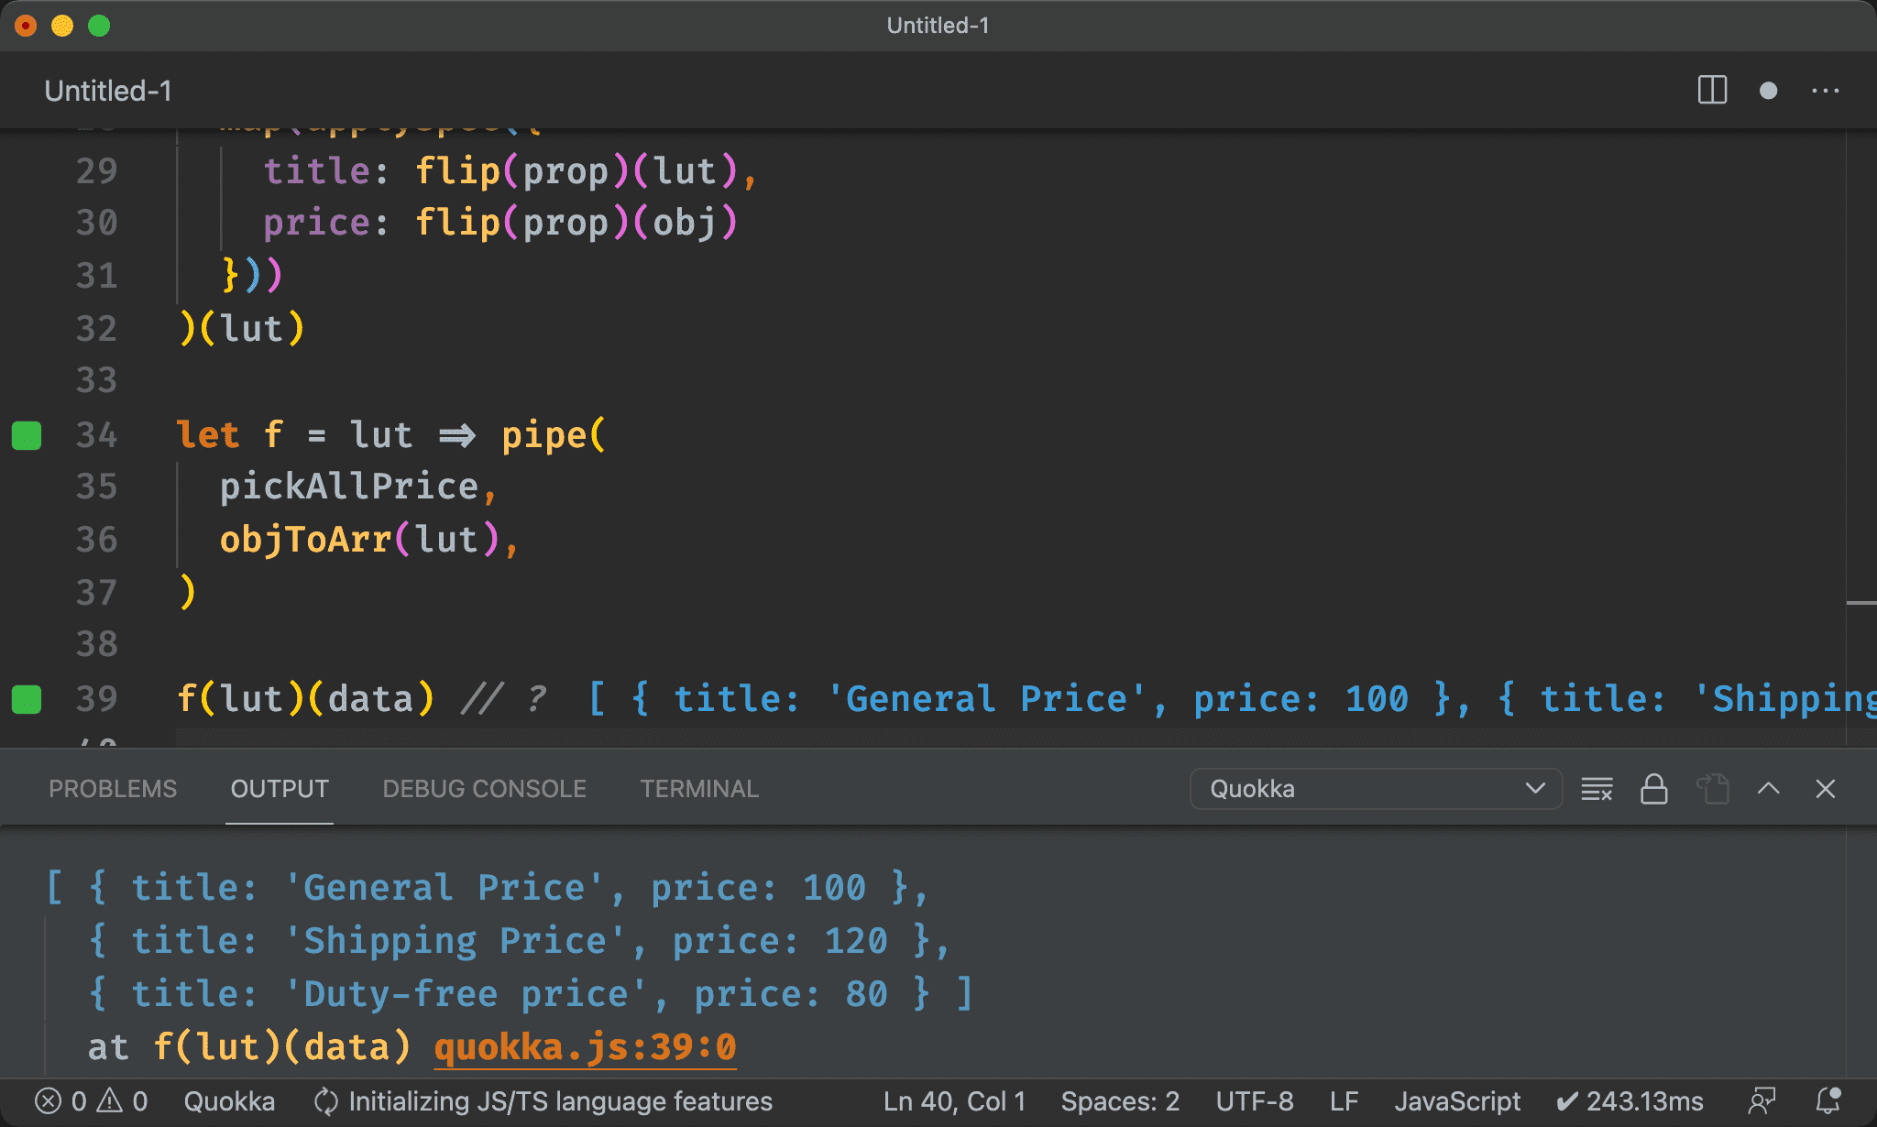
Task: Click the green Quokka indicator on line 34
Action: pyautogui.click(x=27, y=435)
